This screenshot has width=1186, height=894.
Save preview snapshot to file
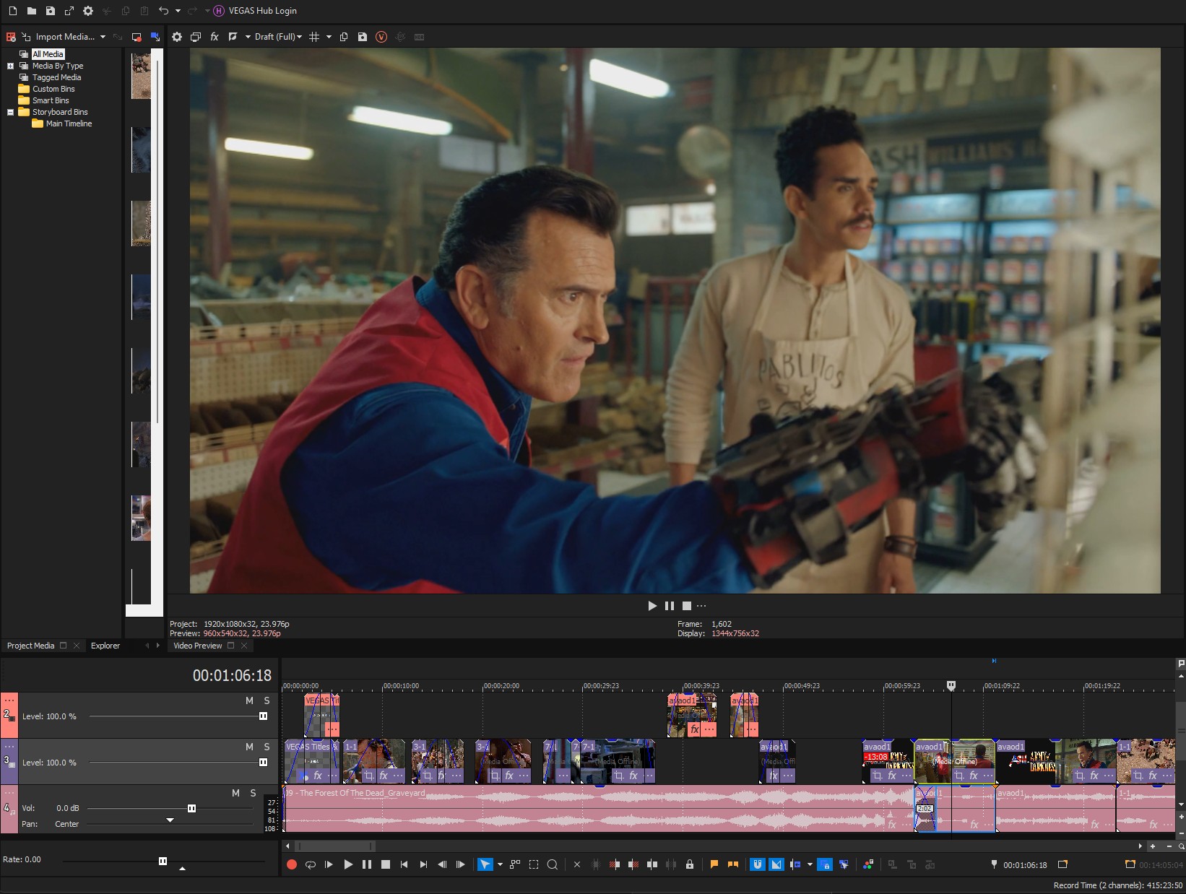363,37
